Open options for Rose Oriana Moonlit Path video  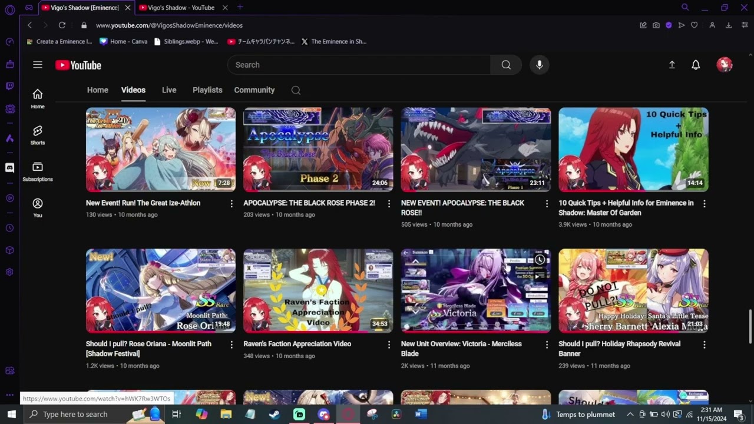[231, 344]
